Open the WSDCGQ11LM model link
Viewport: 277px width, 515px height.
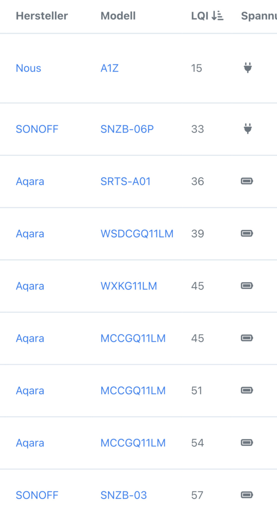pyautogui.click(x=137, y=234)
